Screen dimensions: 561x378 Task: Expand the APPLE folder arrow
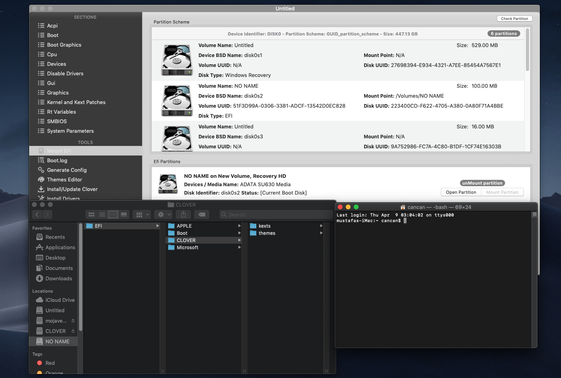pyautogui.click(x=240, y=226)
